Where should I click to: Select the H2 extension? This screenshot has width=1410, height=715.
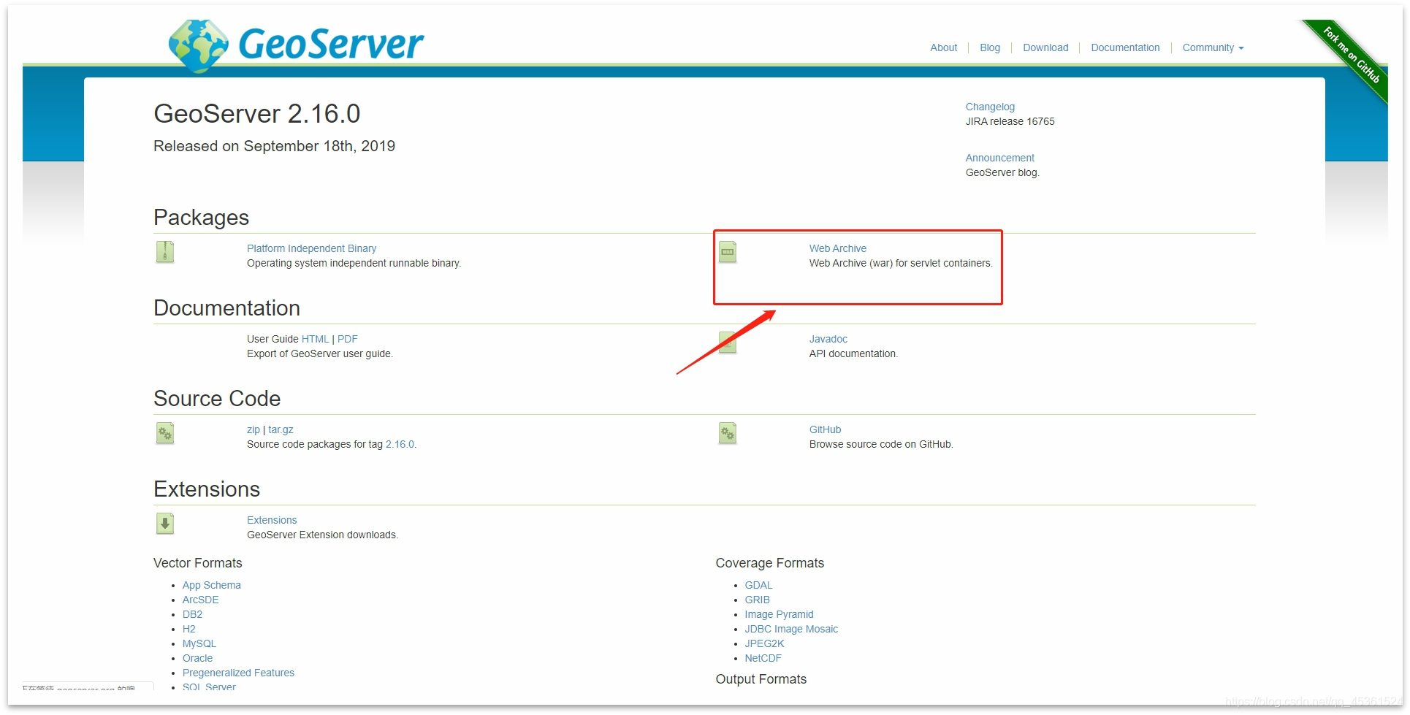coord(188,629)
